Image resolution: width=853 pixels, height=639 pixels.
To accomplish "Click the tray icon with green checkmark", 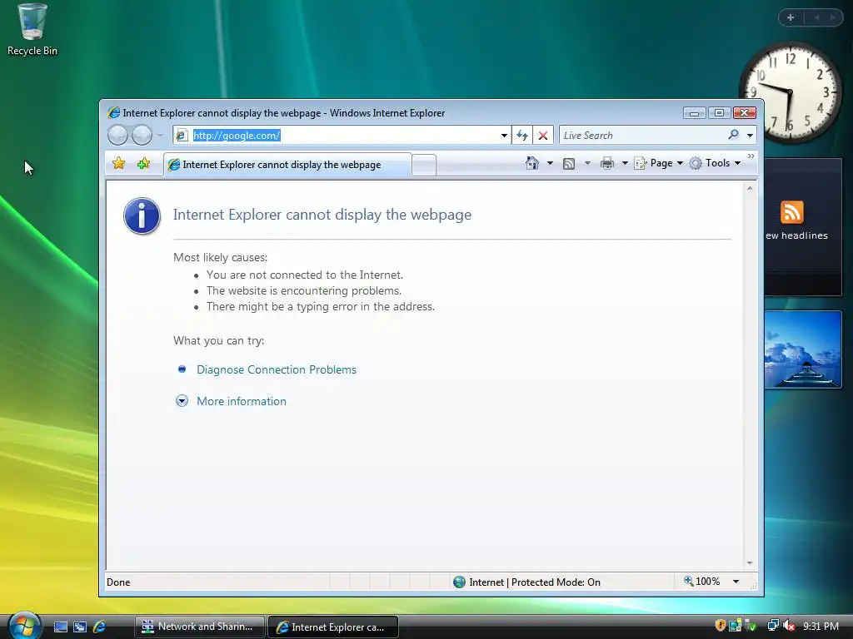I will 751,626.
